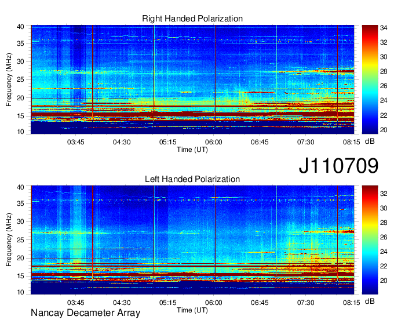Select the "J110709" observation label
This screenshot has height=320, width=394.
[338, 165]
